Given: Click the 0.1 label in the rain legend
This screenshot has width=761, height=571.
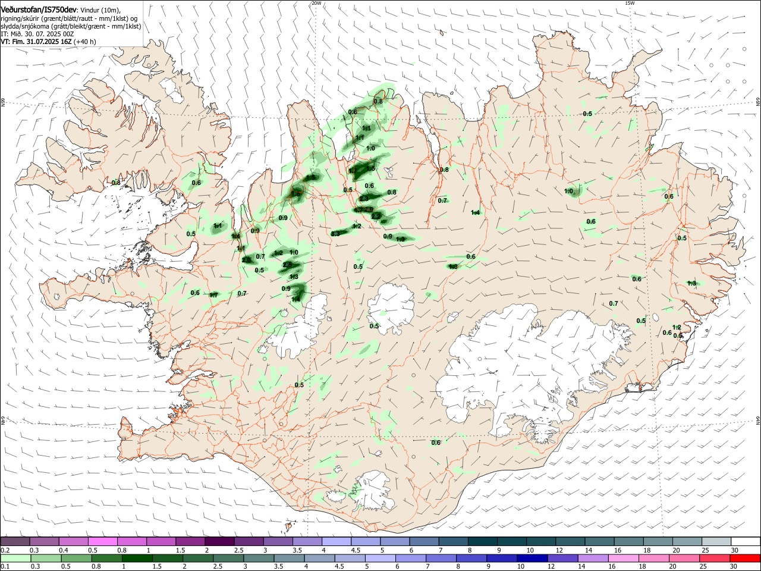Looking at the screenshot, I should pos(5,567).
